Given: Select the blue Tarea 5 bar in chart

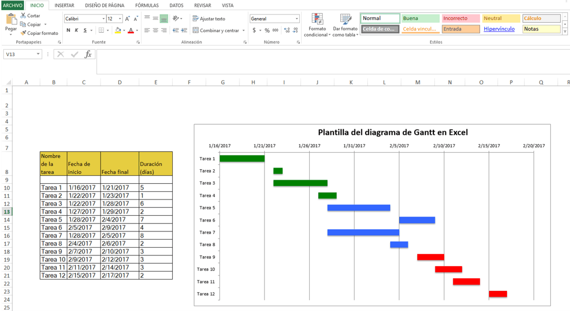Looking at the screenshot, I should click(x=359, y=208).
